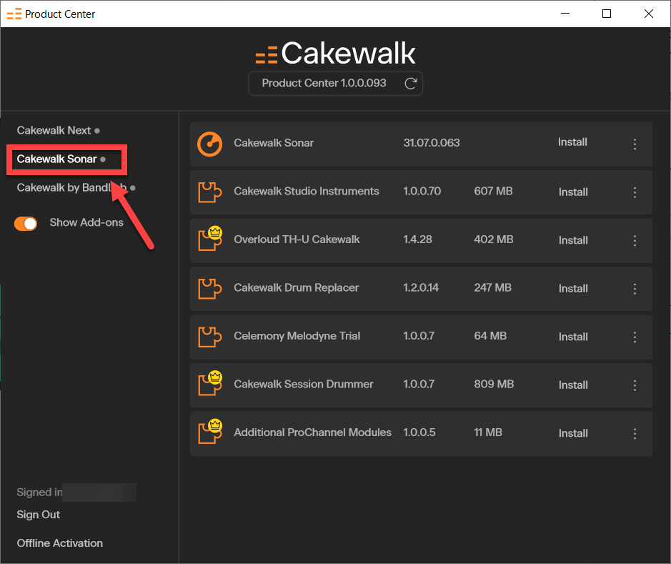Screen dimensions: 671x564
Task: Install Overloud TH-U Cakewalk
Action: [x=573, y=240]
